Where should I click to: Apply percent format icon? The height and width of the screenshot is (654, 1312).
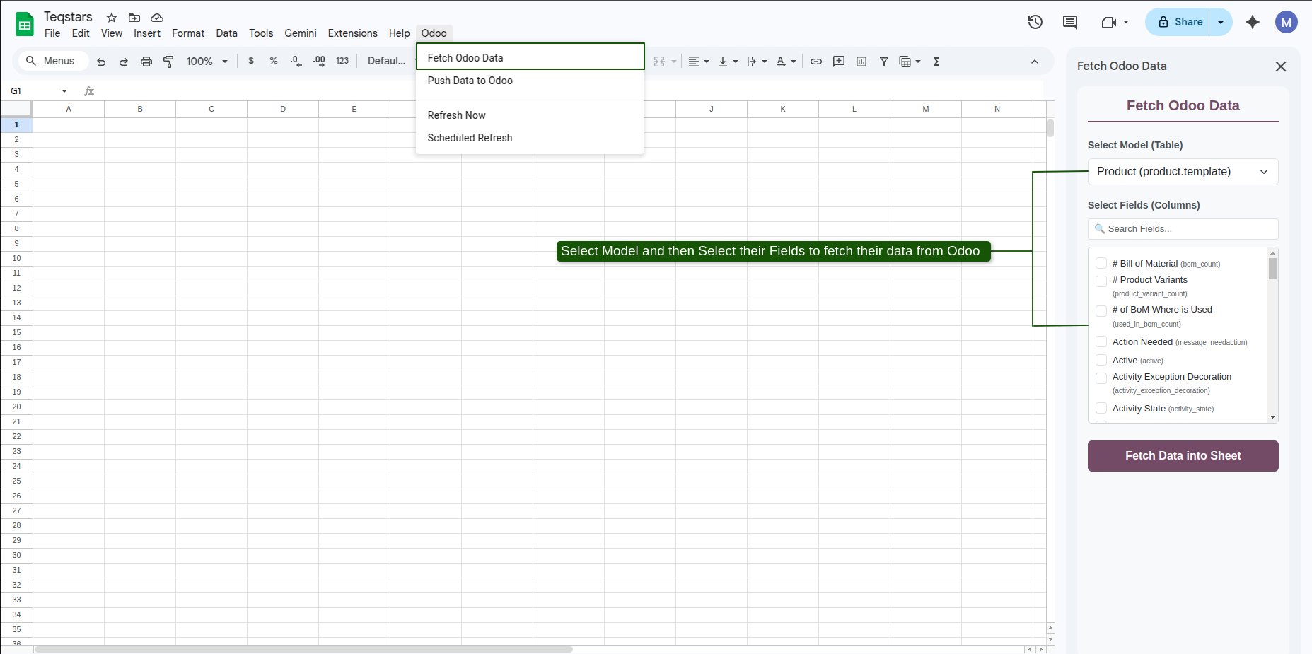[x=274, y=61]
